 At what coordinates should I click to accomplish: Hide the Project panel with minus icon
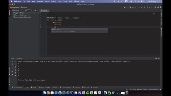pyautogui.click(x=38, y=10)
